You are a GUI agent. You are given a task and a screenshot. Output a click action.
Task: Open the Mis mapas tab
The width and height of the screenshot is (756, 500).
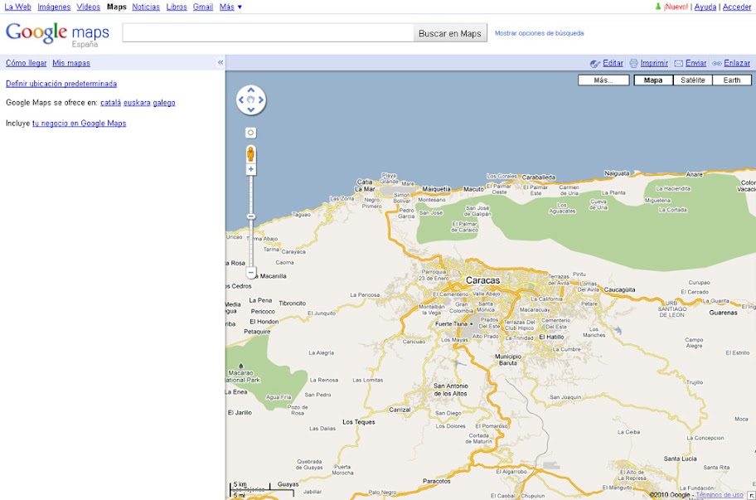(71, 63)
